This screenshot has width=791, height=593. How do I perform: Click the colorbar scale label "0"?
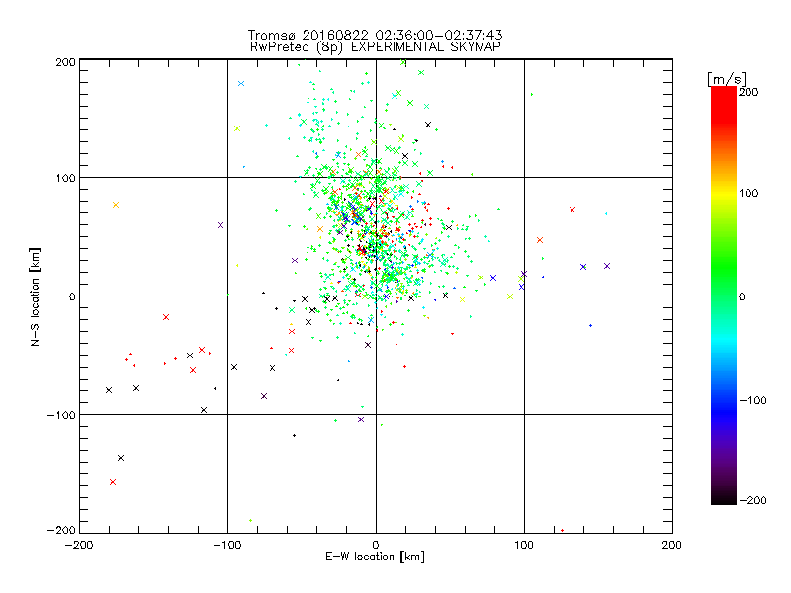pyautogui.click(x=742, y=297)
